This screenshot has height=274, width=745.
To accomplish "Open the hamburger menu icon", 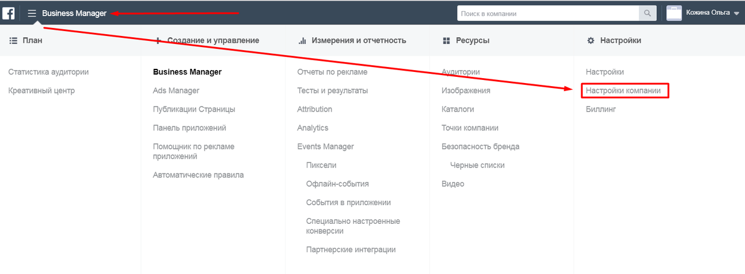I will pos(32,13).
